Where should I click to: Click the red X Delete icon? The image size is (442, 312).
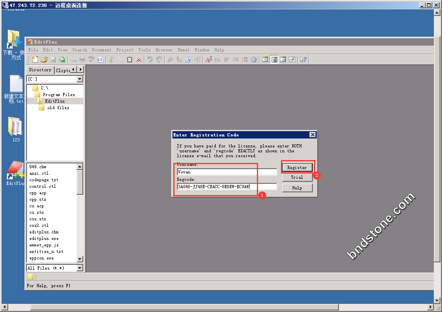tap(139, 59)
